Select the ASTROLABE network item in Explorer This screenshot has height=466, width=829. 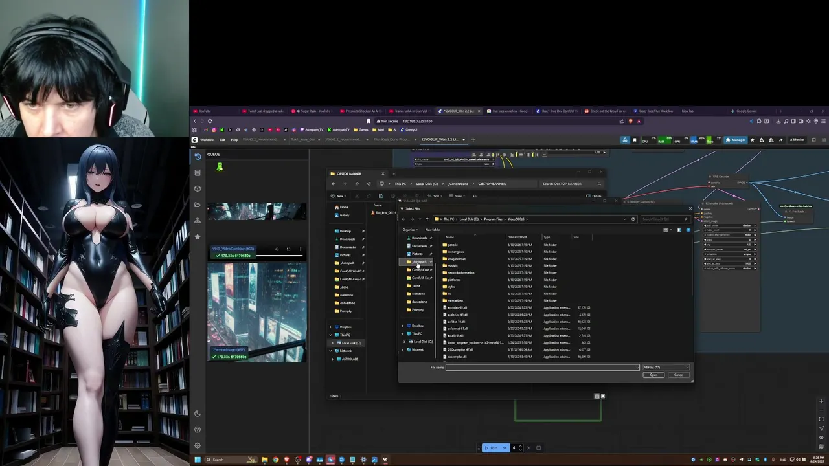pos(348,359)
